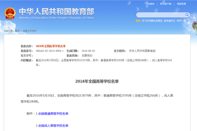197x131 pixels.
Task: Click info category value 发展规划
Action: pyautogui.click(x=87, y=56)
